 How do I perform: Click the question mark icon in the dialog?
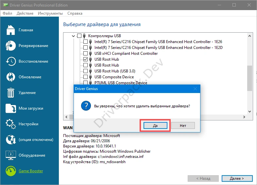[86, 106]
